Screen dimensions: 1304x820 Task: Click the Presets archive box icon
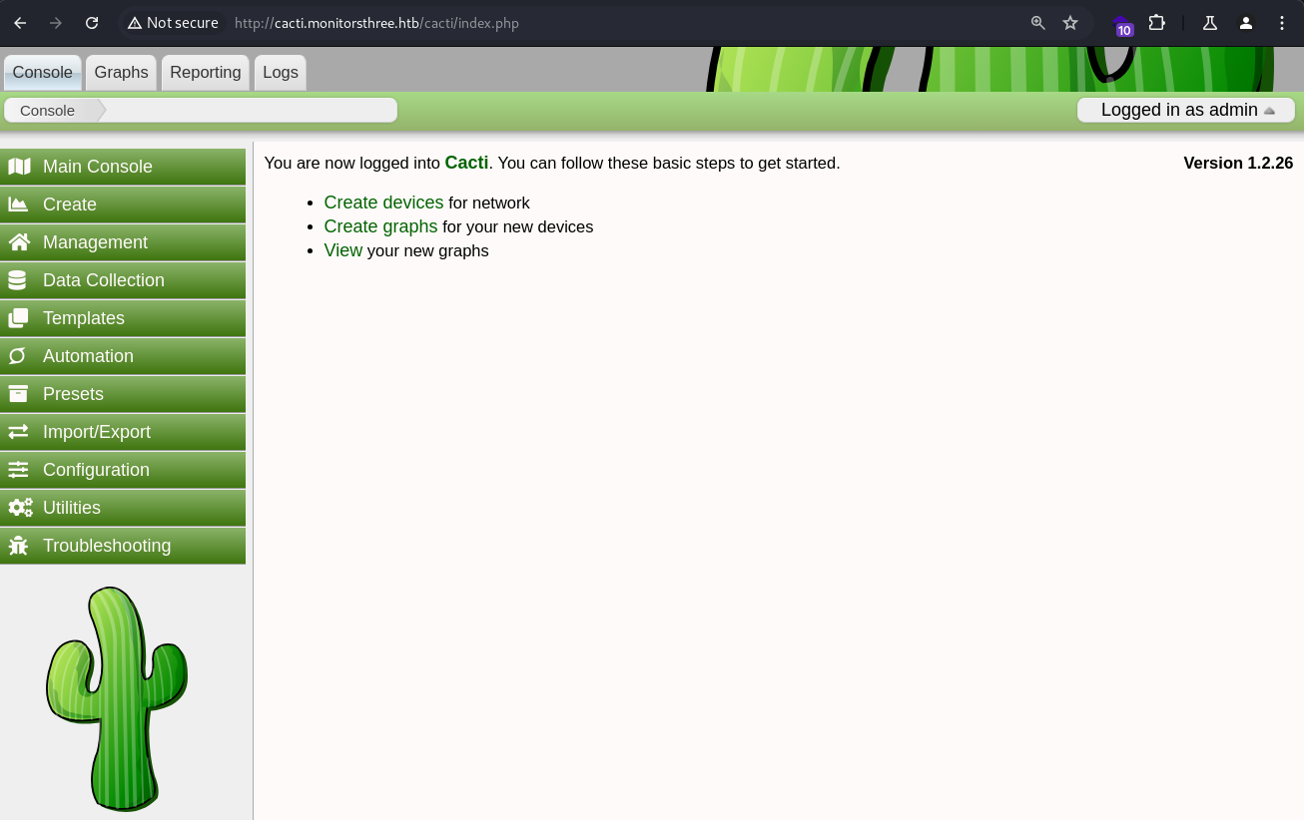pos(18,394)
